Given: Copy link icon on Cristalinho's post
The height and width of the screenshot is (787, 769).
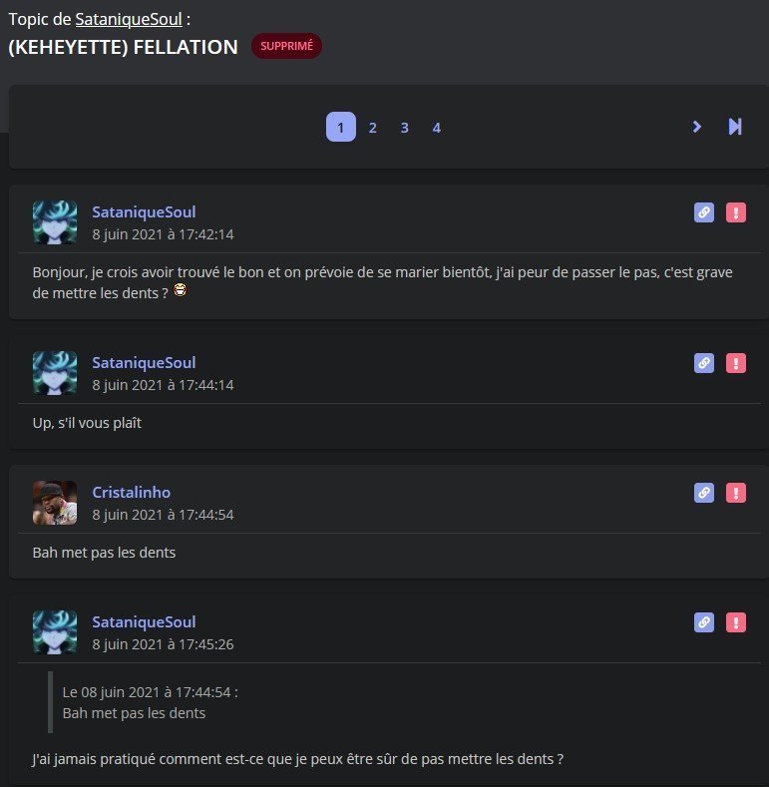Looking at the screenshot, I should [x=704, y=493].
